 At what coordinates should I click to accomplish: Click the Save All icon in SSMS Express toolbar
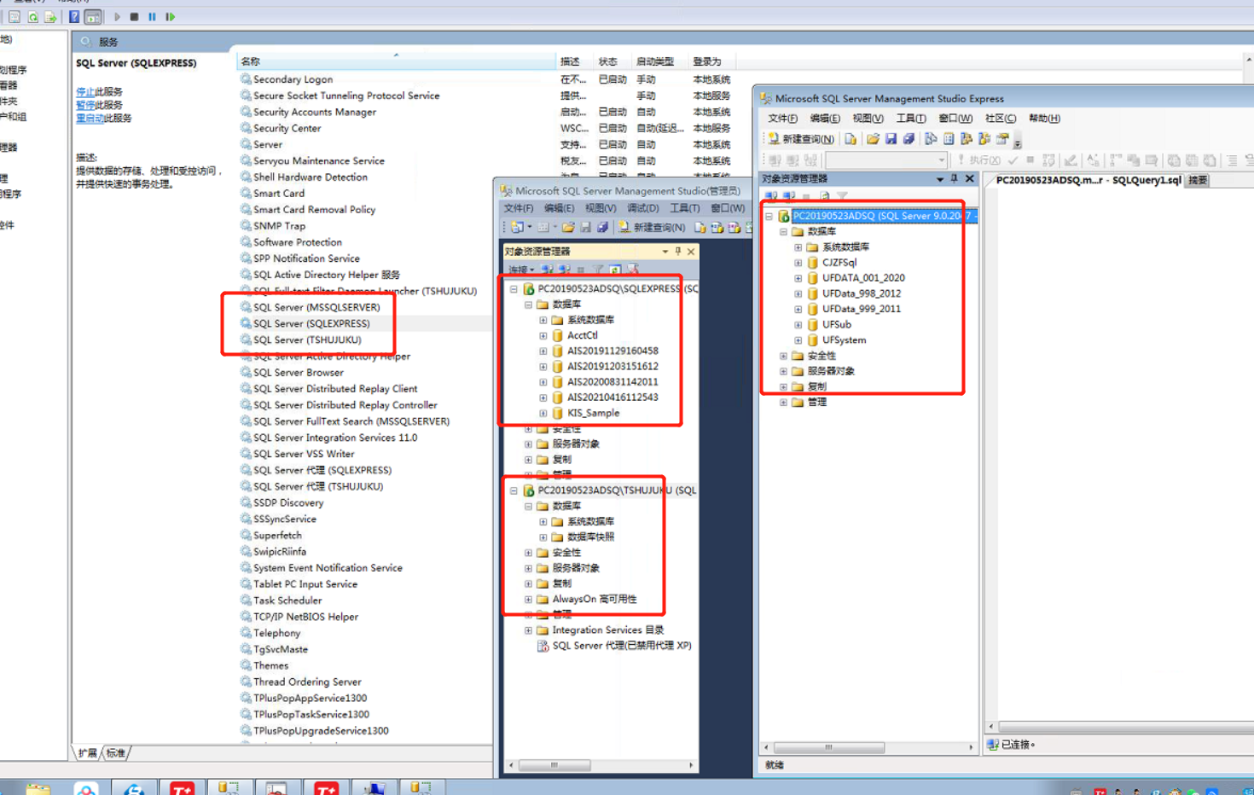pyautogui.click(x=909, y=138)
